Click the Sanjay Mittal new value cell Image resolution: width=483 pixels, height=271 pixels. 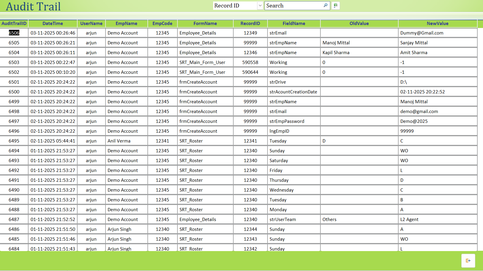pos(414,43)
